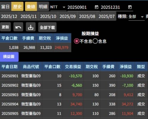Select the 歷史 history tab
This screenshot has height=119, width=148.
pyautogui.click(x=17, y=7)
